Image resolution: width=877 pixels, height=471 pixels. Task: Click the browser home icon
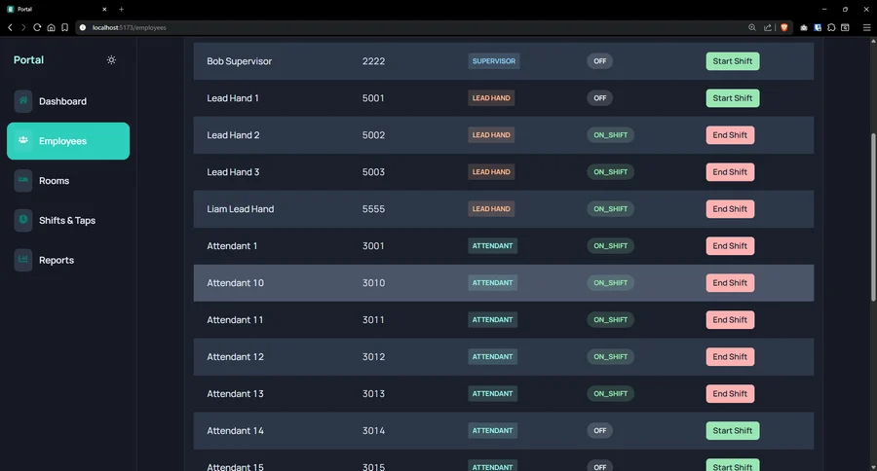51,27
